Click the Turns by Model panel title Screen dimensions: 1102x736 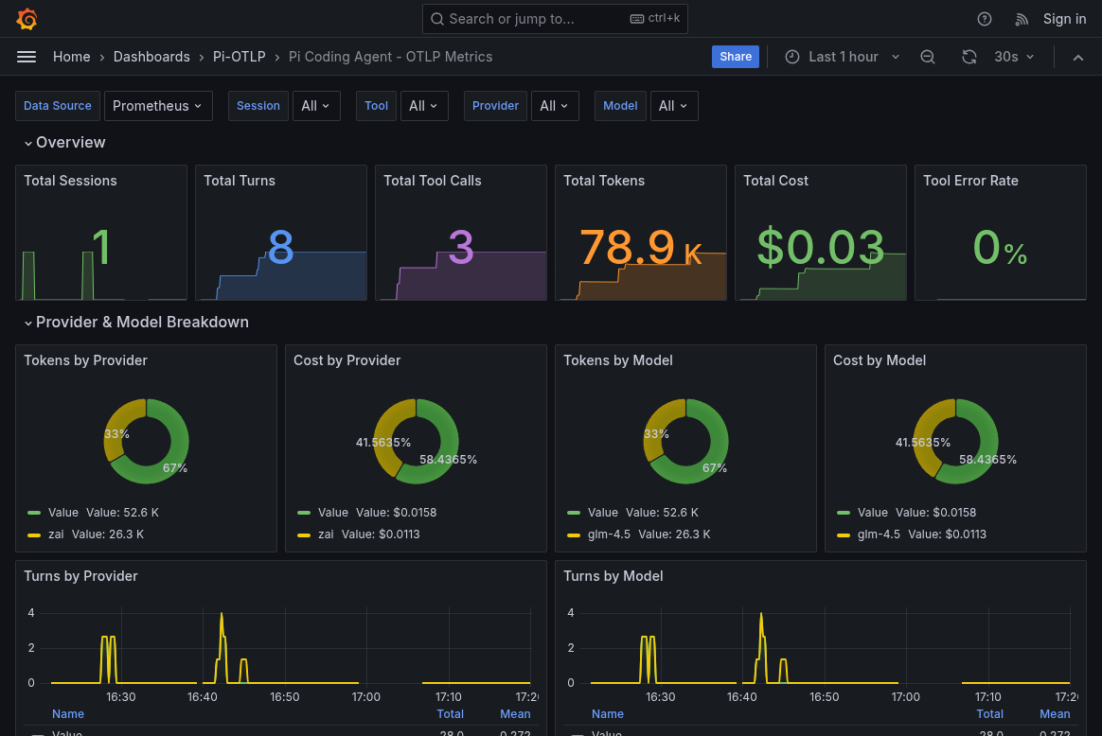[x=613, y=576]
